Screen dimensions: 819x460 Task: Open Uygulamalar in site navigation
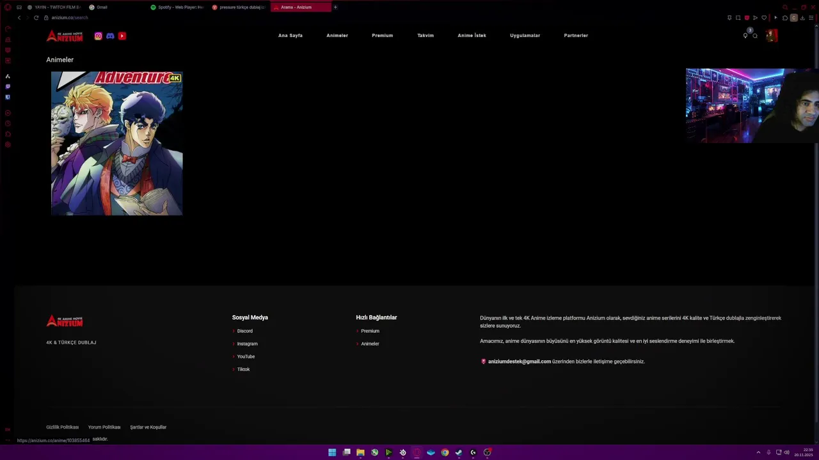pos(525,36)
